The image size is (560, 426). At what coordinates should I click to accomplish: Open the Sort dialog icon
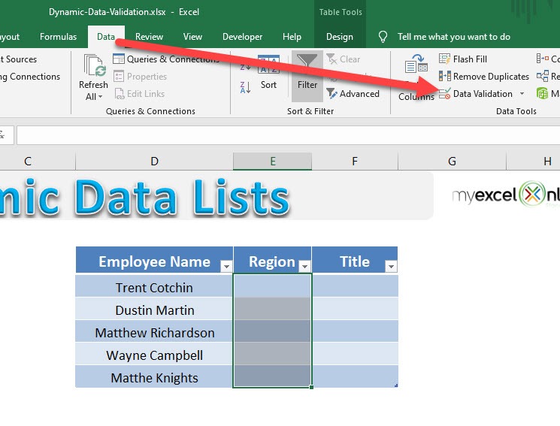268,65
